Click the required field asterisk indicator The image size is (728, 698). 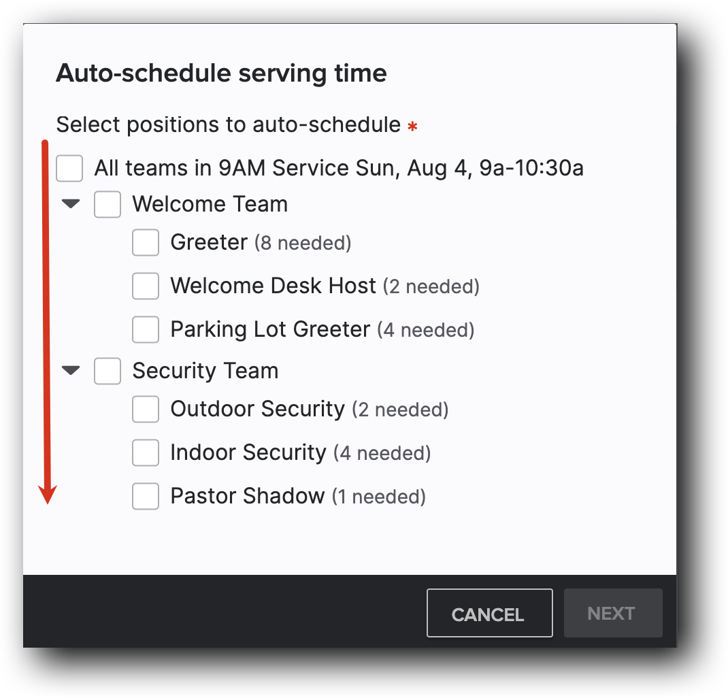[412, 125]
